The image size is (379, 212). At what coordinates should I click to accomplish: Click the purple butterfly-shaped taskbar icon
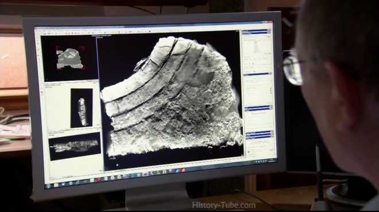(x=145, y=174)
